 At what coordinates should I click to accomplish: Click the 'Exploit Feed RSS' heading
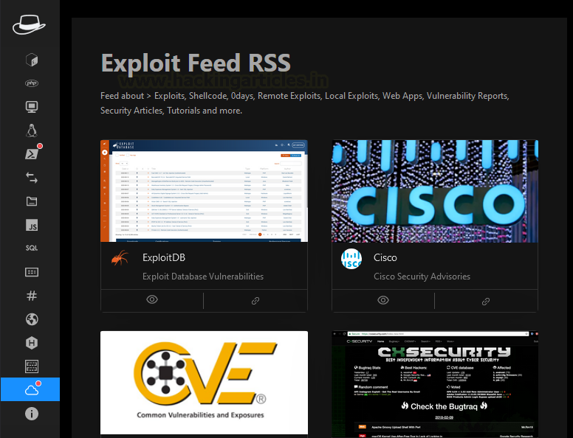[x=196, y=63]
